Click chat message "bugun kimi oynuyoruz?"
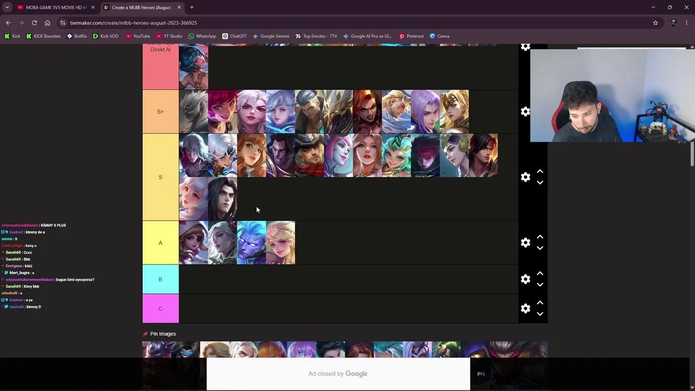 tap(75, 280)
